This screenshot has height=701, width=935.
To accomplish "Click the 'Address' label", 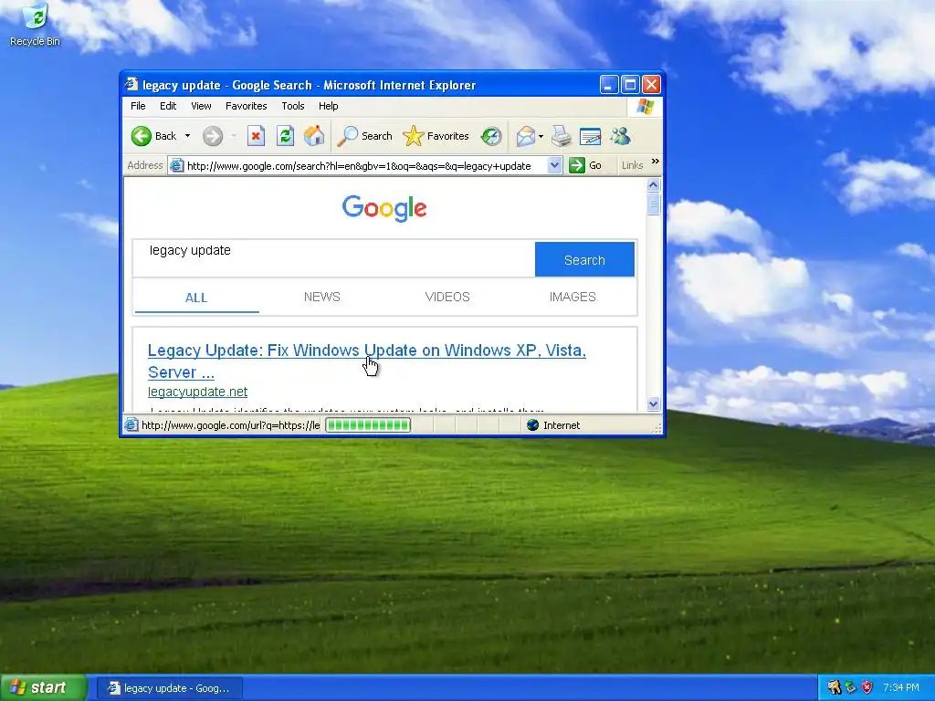I will [x=145, y=165].
